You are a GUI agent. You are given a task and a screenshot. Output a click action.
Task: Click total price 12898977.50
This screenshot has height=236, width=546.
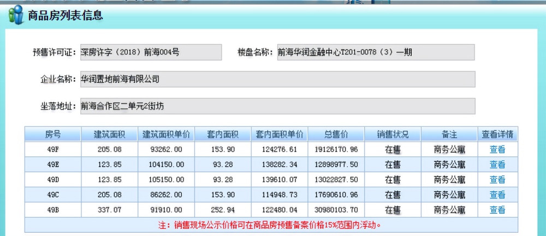click(336, 165)
